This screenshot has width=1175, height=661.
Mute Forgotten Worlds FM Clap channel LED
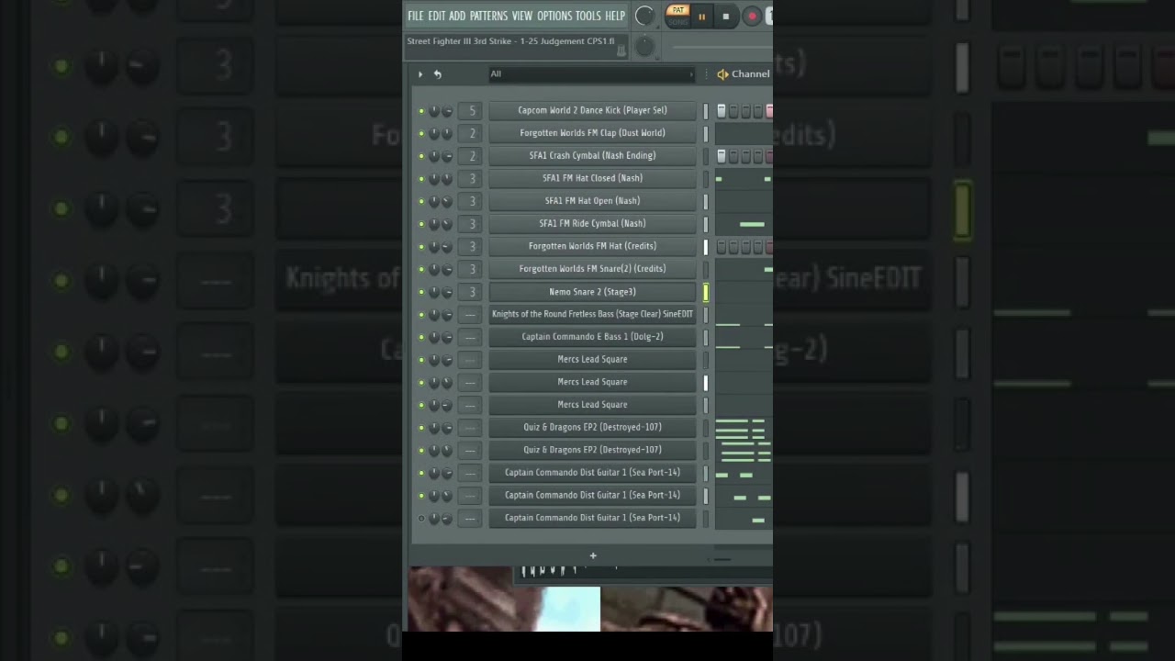pos(421,133)
